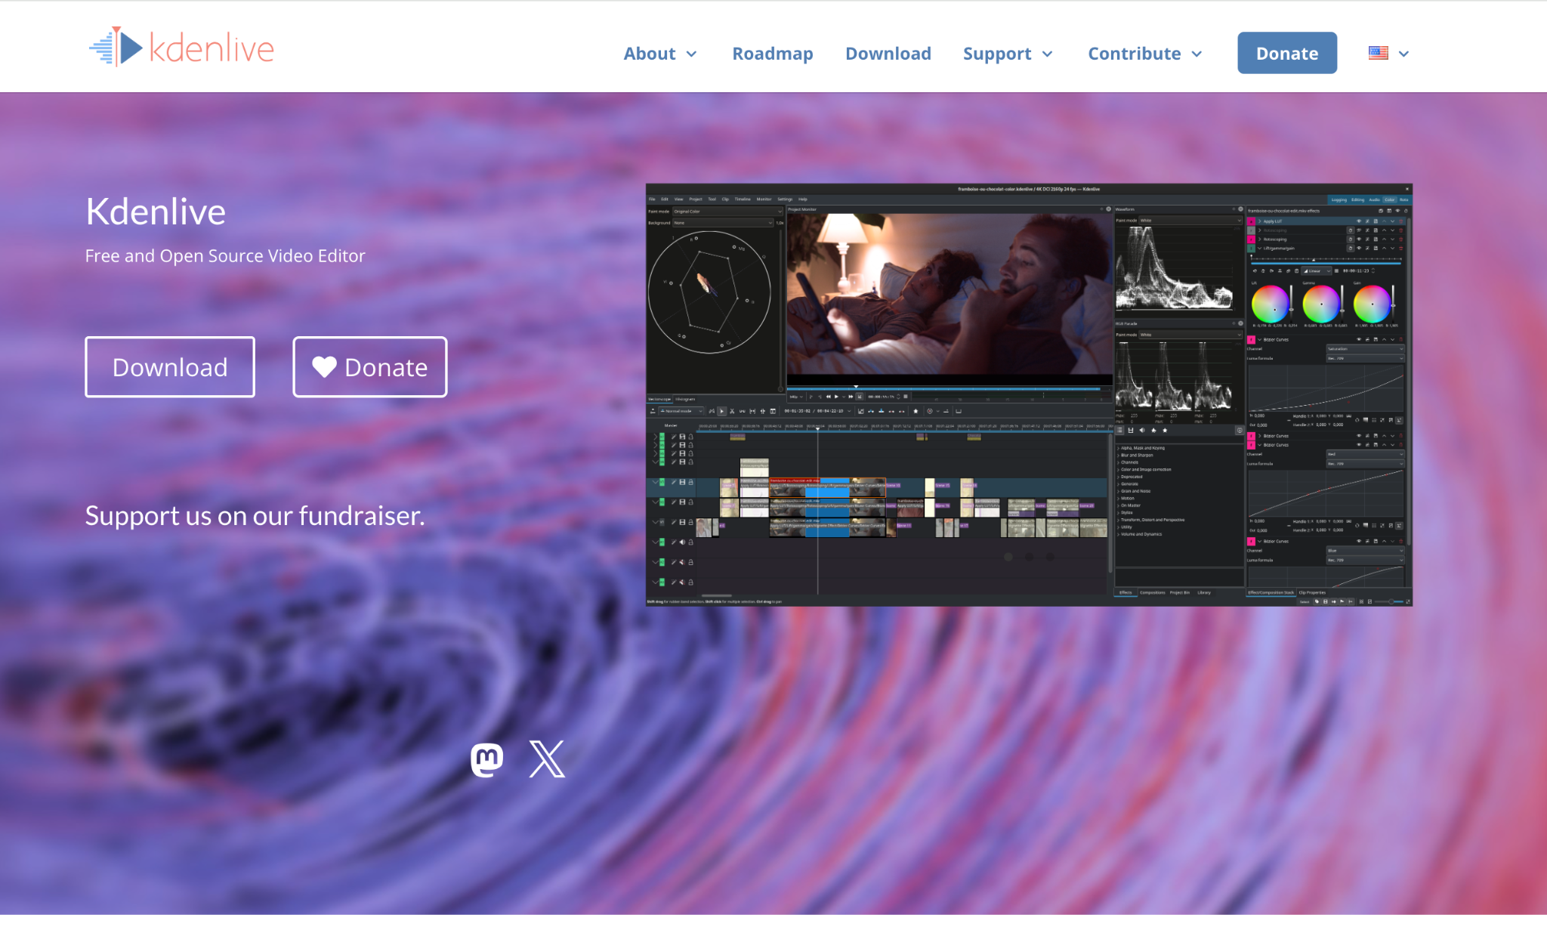The height and width of the screenshot is (927, 1547).
Task: Disable the Apply LUT effect visibility
Action: click(x=1360, y=221)
